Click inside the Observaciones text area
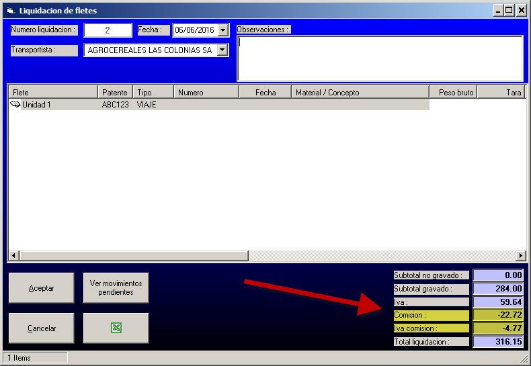 (x=380, y=58)
